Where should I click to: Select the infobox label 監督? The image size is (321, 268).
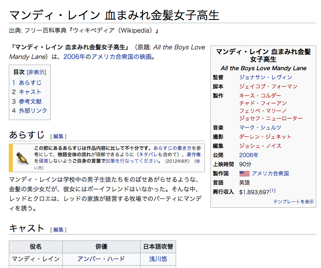point(218,77)
